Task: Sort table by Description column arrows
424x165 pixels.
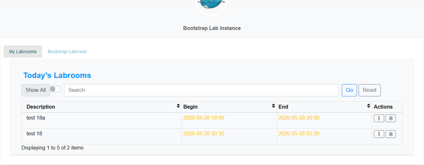Action: (178, 106)
